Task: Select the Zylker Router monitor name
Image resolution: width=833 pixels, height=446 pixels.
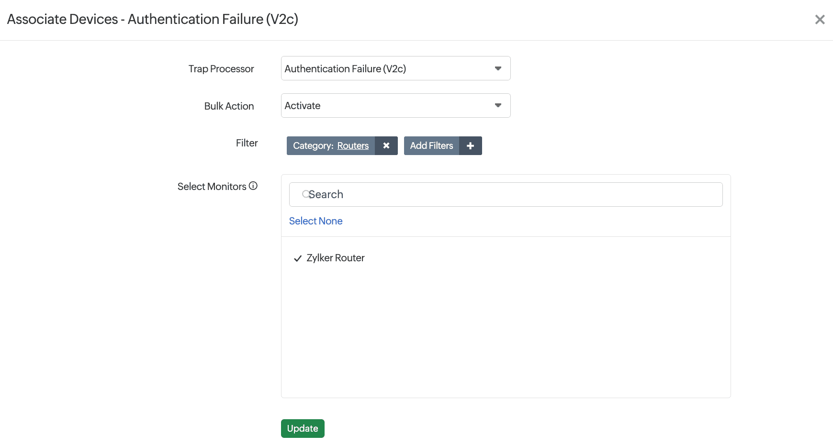Action: coord(336,258)
